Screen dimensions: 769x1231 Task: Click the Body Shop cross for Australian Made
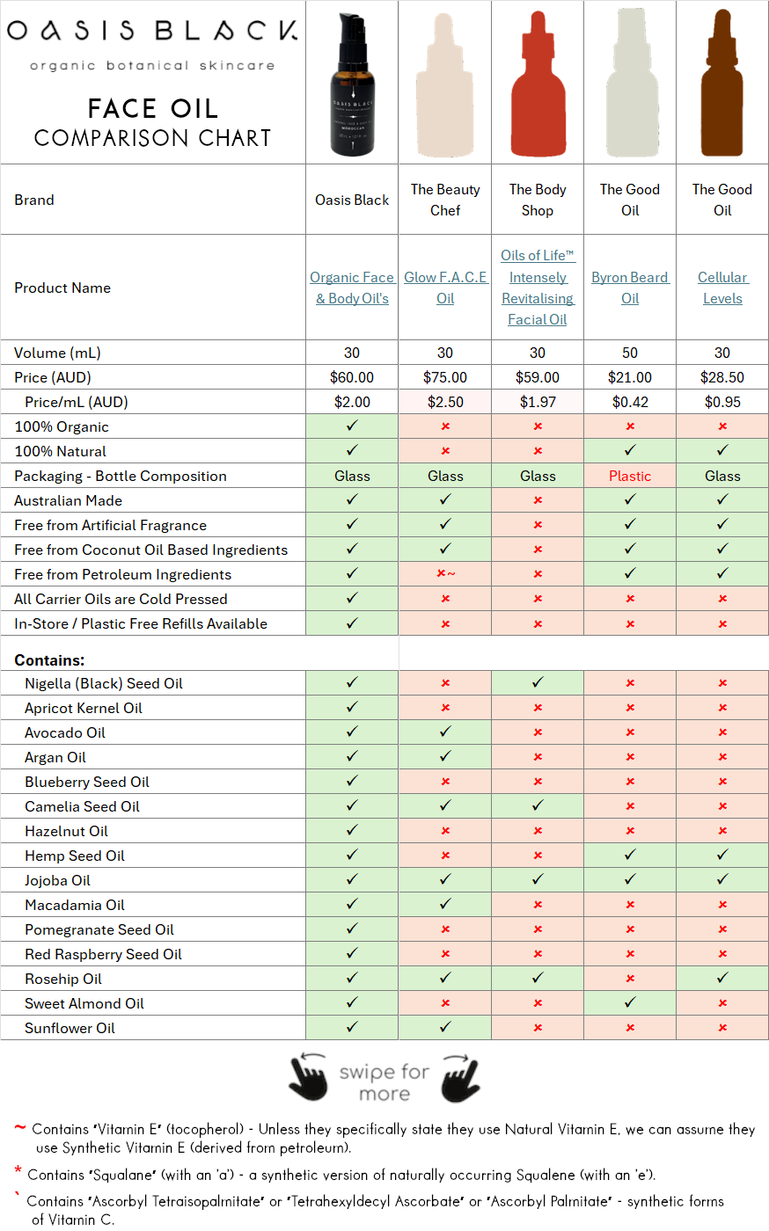538,500
